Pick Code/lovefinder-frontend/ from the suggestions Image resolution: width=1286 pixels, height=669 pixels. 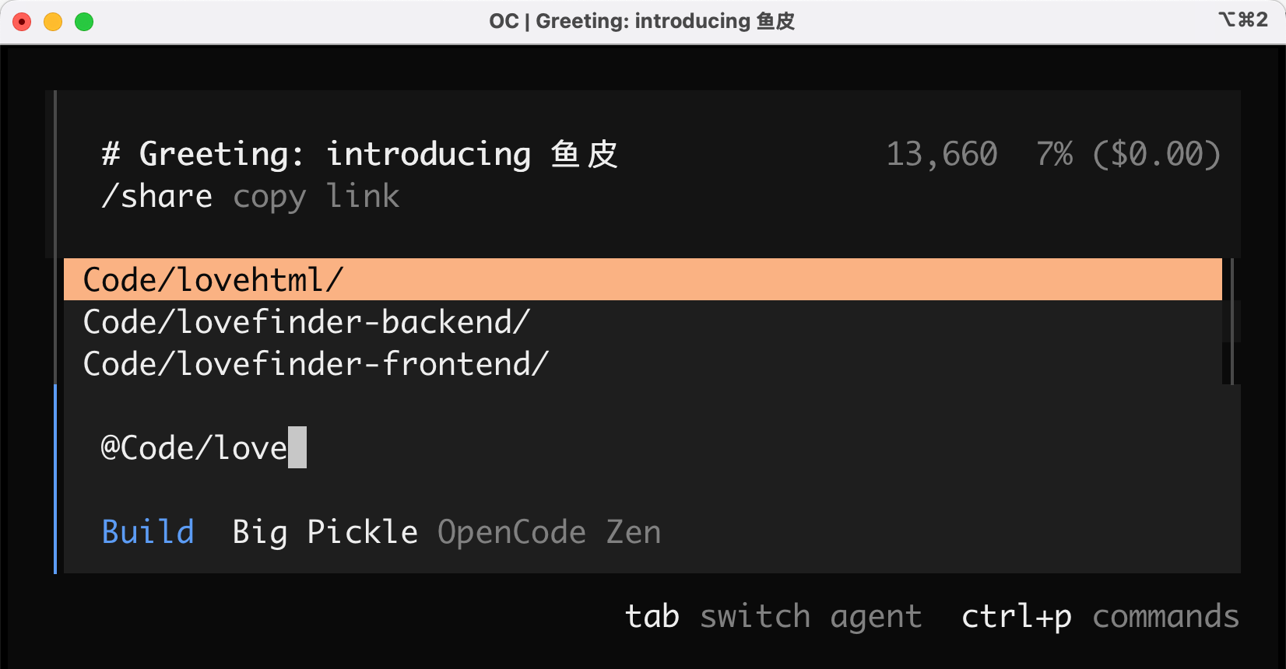click(315, 364)
